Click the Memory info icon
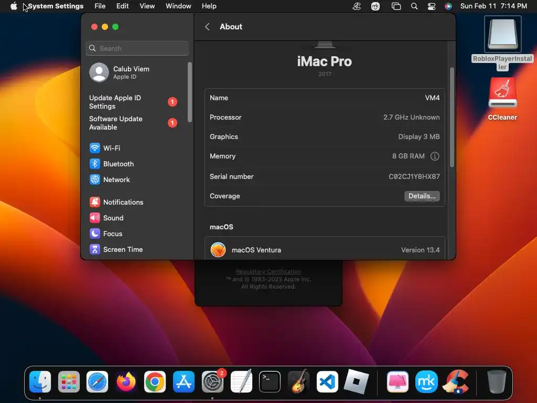The image size is (537, 403). (x=435, y=156)
